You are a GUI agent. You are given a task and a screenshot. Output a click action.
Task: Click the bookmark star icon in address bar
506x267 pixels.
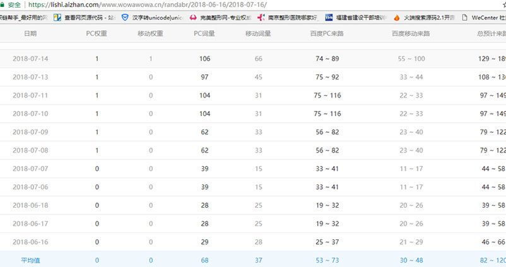click(x=502, y=4)
